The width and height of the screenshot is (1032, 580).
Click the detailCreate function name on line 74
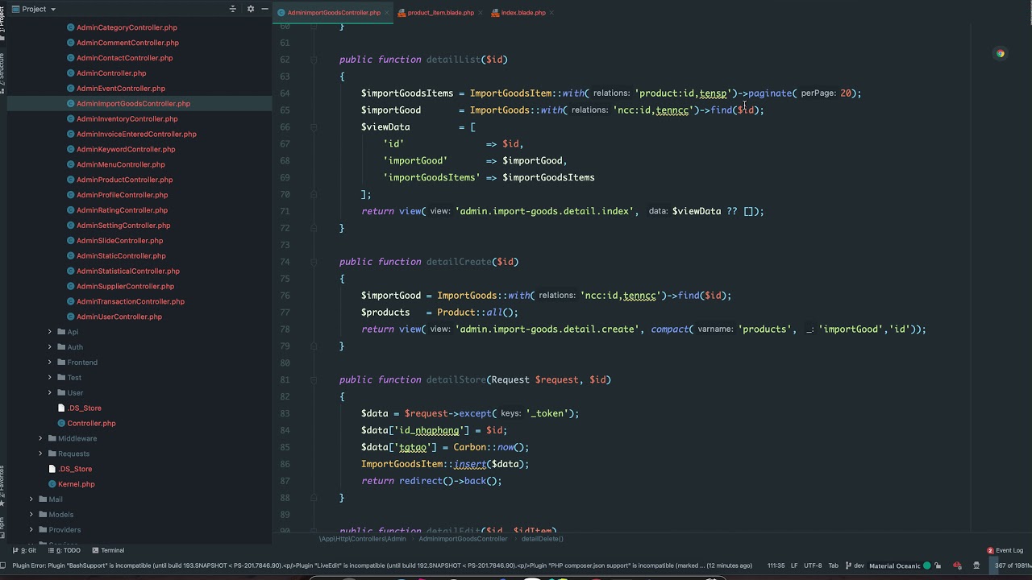tap(459, 262)
